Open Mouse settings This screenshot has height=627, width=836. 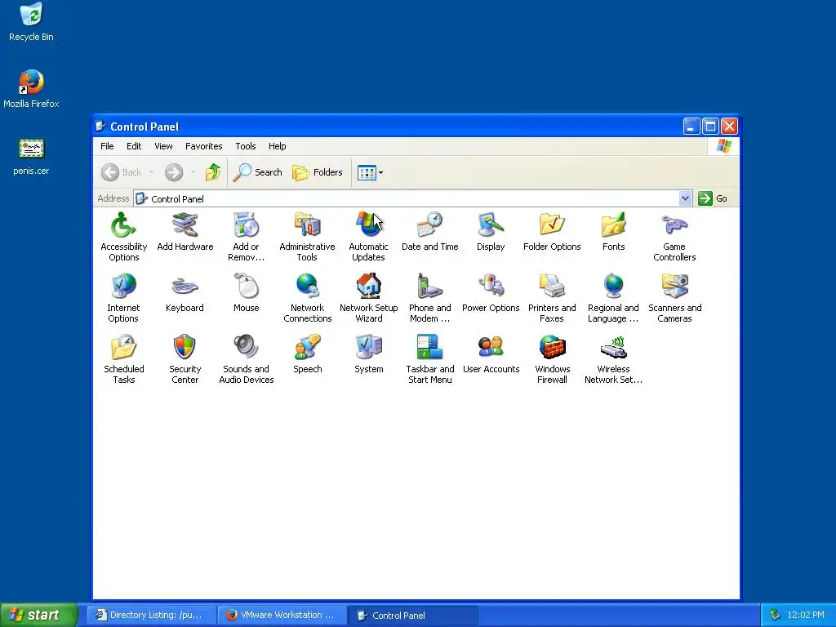pos(246,293)
